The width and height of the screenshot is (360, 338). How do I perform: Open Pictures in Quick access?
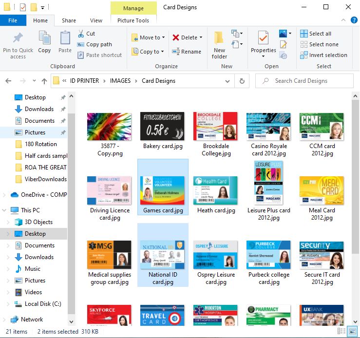(x=35, y=132)
